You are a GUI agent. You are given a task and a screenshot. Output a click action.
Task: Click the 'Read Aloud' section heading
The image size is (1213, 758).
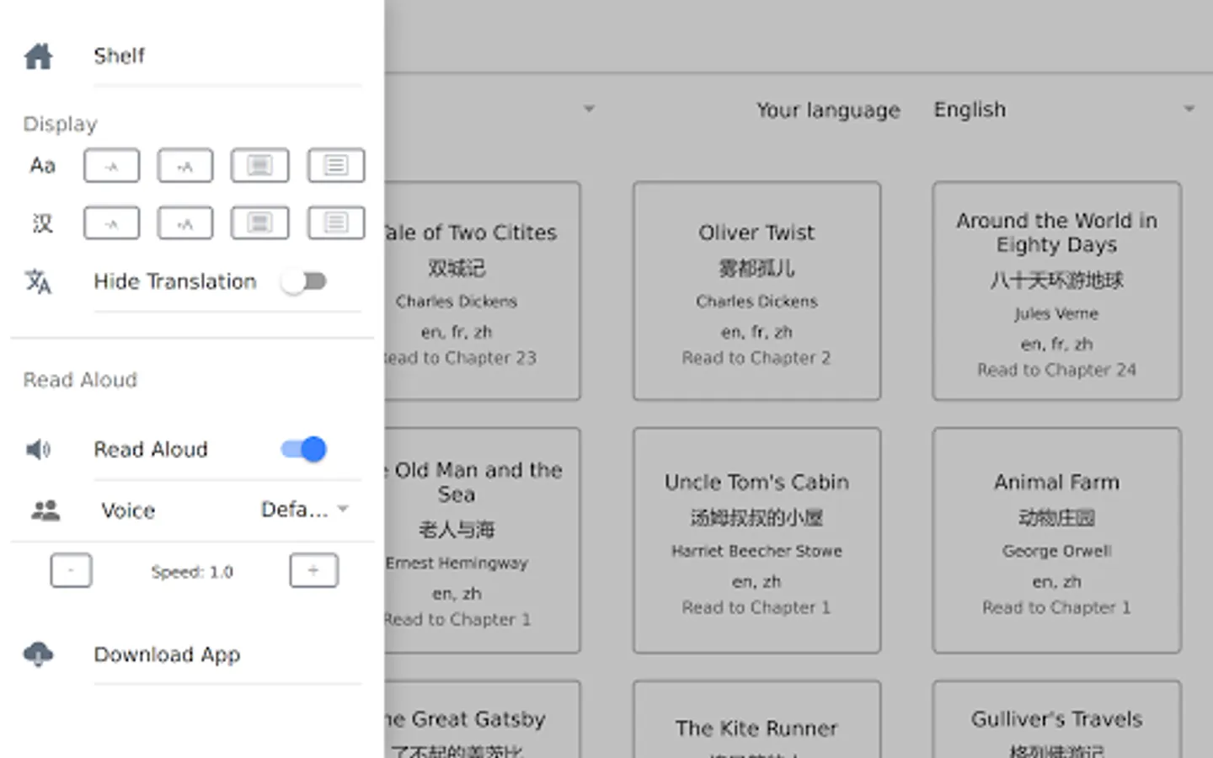pyautogui.click(x=80, y=380)
